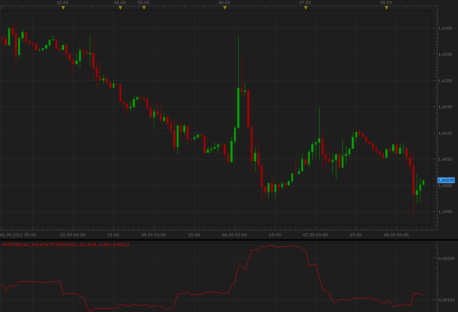
Task: Click the 08.09 date marker triangle
Action: (x=386, y=7)
